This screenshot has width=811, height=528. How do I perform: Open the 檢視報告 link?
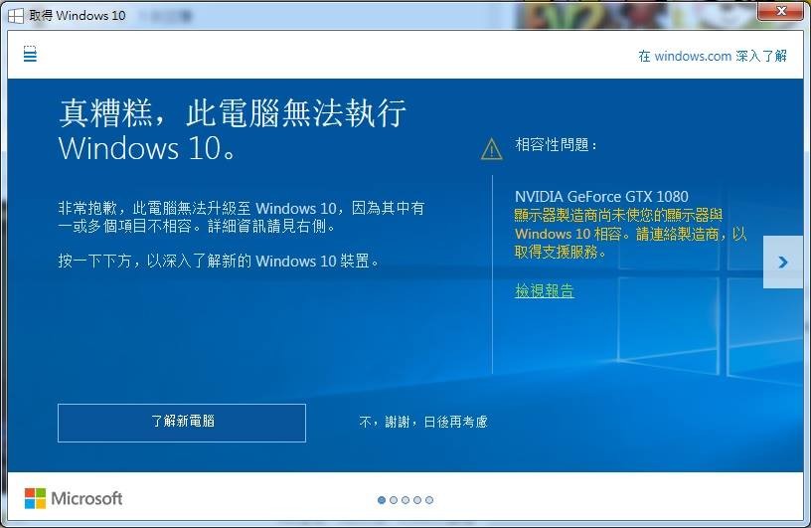coord(544,291)
